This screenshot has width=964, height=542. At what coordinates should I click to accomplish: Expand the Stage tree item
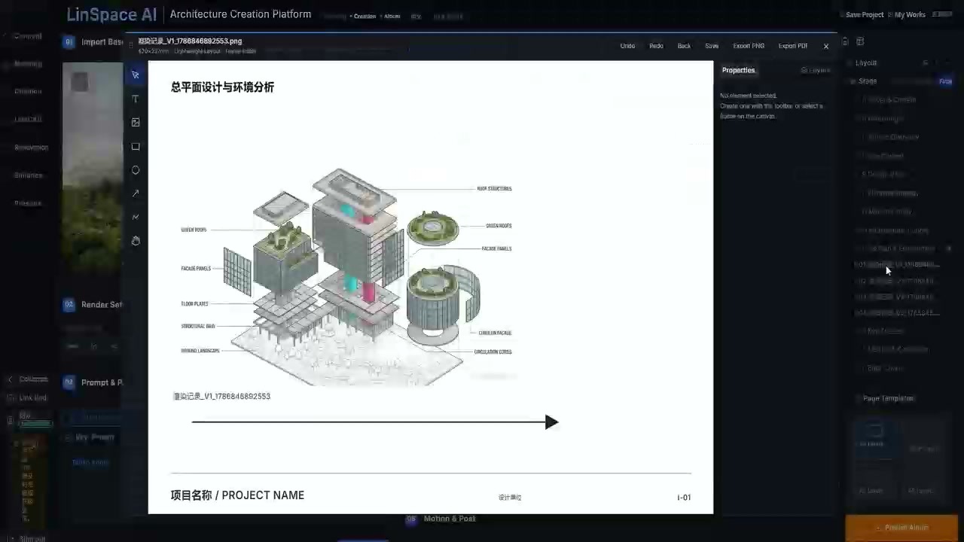point(868,81)
